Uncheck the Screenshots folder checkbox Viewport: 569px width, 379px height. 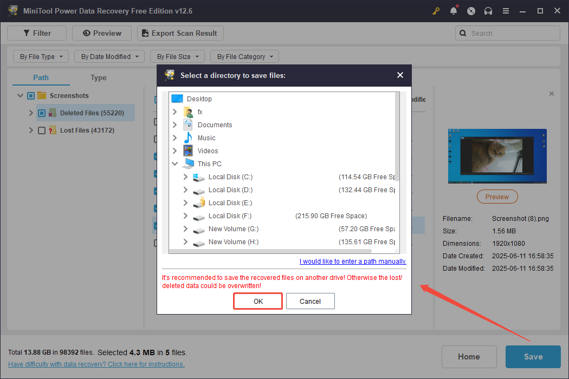pyautogui.click(x=30, y=95)
